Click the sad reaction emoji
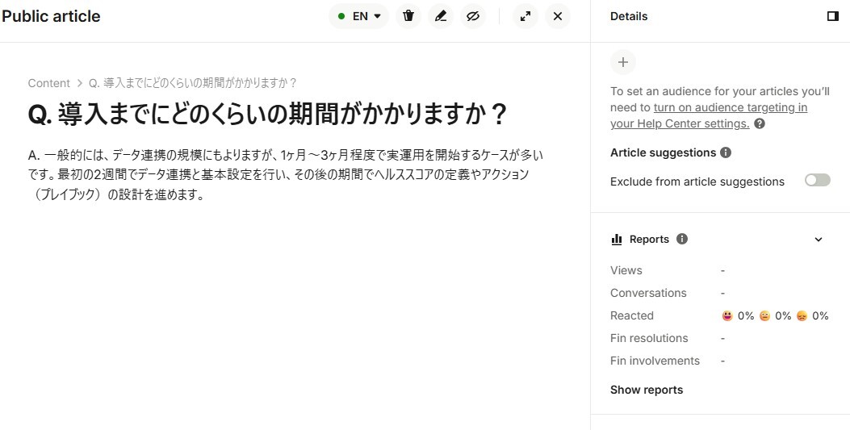 [x=802, y=315]
